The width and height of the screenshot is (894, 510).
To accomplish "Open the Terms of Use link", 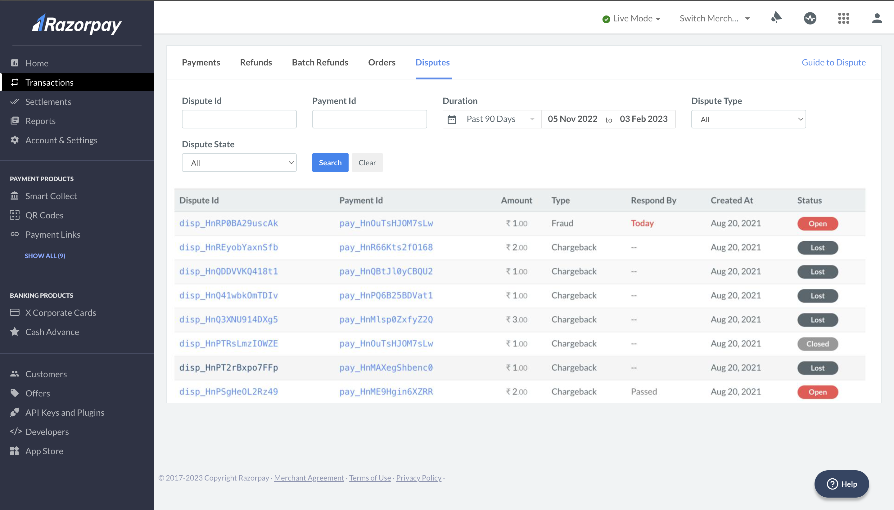I will point(370,477).
